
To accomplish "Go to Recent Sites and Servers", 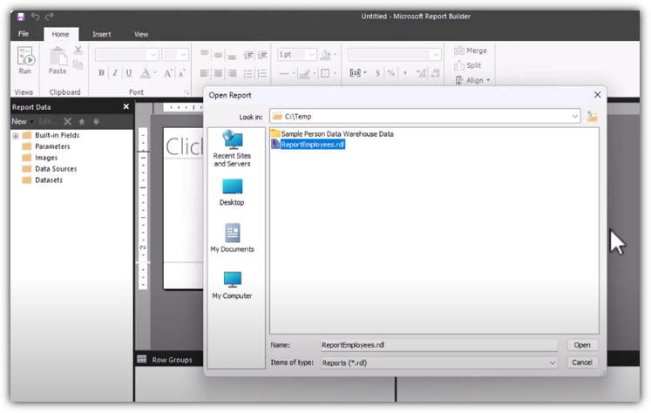I will [x=232, y=149].
